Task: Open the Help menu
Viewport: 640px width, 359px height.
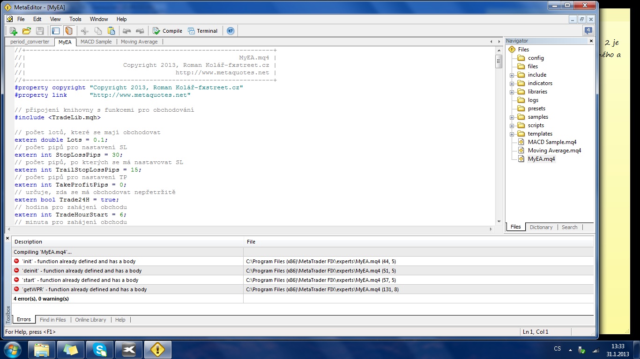Action: click(x=122, y=19)
